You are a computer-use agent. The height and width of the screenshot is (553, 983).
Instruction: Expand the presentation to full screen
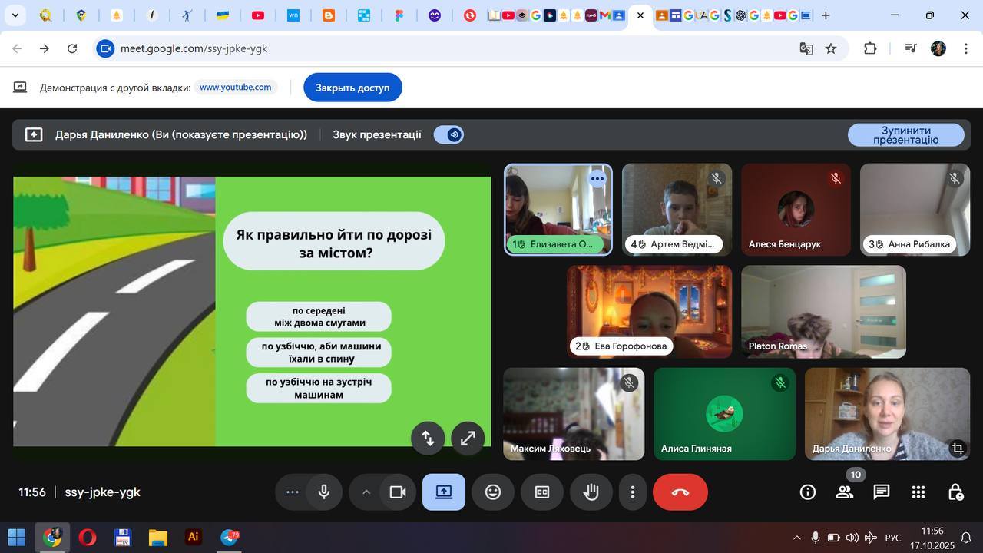467,438
